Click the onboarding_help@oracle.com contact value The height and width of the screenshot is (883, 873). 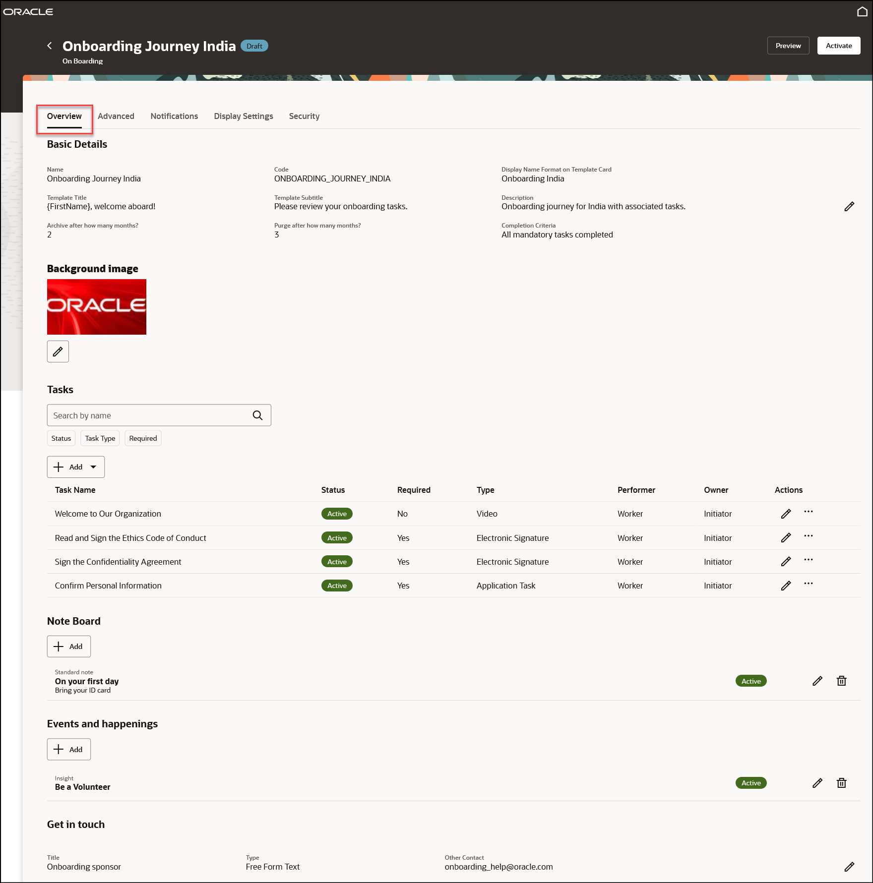499,867
